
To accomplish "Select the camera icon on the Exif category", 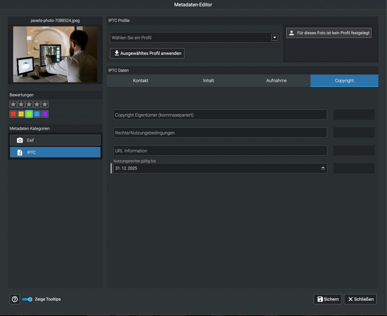I will pyautogui.click(x=20, y=140).
